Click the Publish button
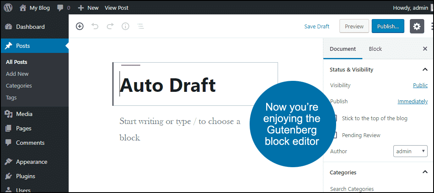The height and width of the screenshot is (193, 434). pos(388,26)
